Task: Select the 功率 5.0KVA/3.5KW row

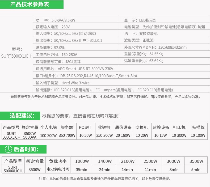Action: click(56, 20)
